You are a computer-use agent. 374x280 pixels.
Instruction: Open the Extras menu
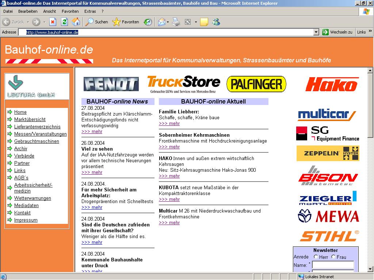click(x=90, y=11)
